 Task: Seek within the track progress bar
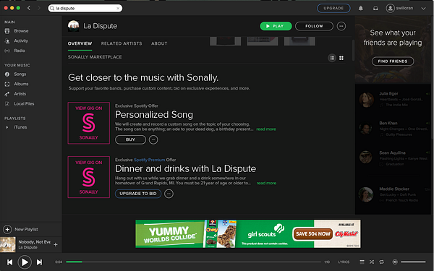193,262
